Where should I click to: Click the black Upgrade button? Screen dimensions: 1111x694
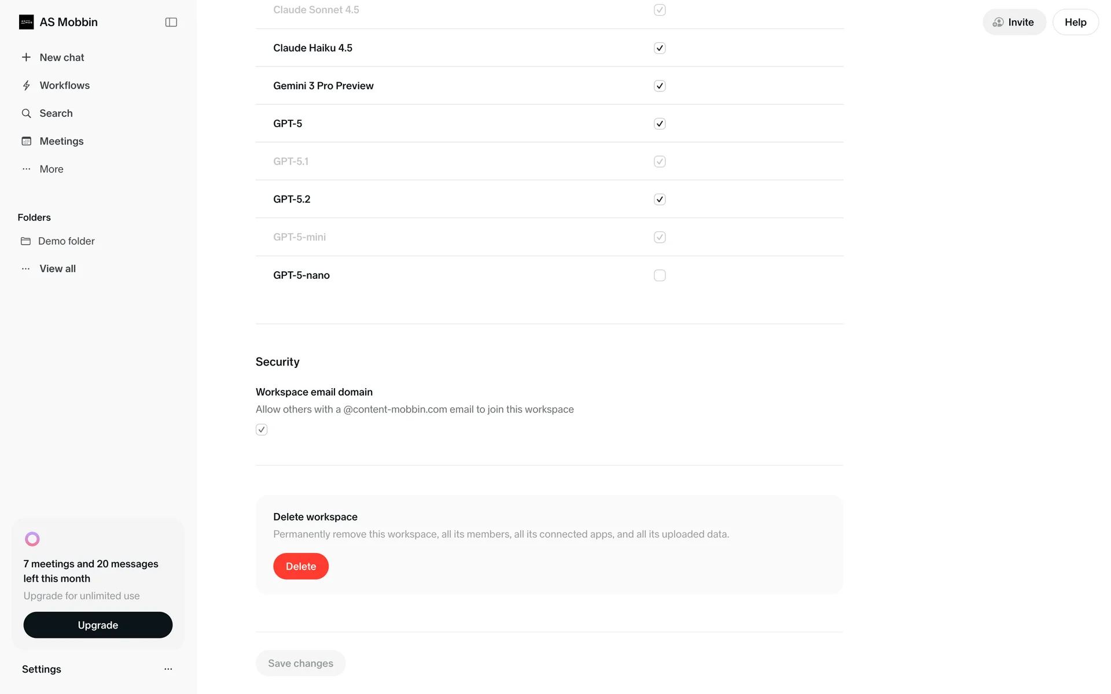(x=98, y=625)
